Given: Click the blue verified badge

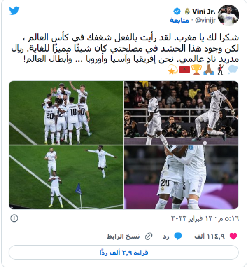Looking at the screenshot, I should pos(177,12).
